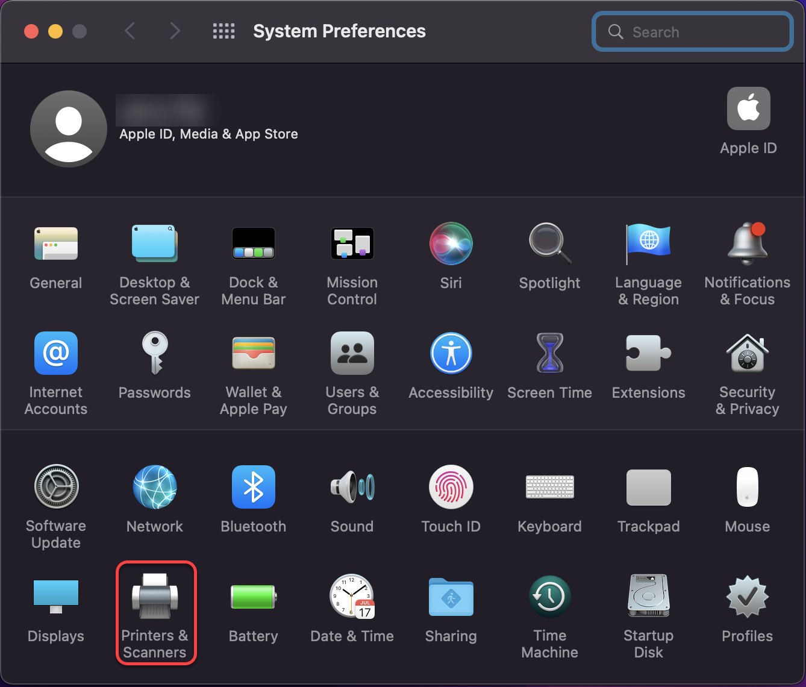Click 'Apple ID, Media & App Store' text

tap(208, 134)
